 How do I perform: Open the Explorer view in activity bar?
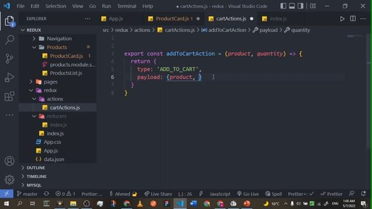(x=9, y=21)
